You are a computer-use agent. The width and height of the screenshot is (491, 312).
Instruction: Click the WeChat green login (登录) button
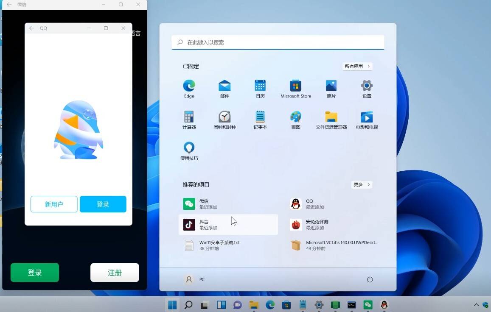[x=35, y=273]
